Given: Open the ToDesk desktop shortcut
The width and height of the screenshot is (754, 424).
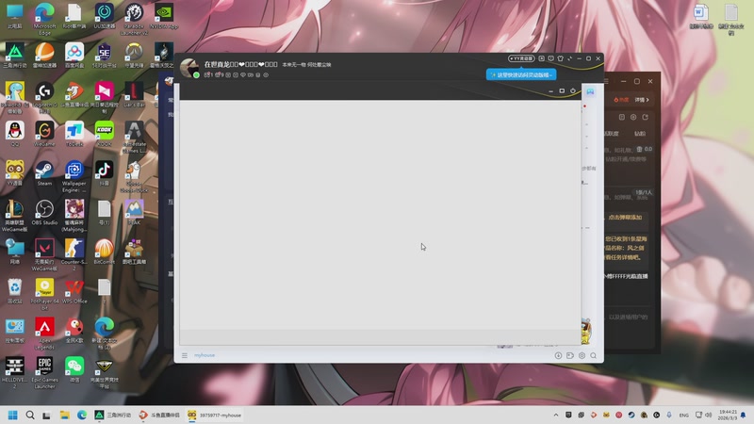Looking at the screenshot, I should (x=74, y=132).
